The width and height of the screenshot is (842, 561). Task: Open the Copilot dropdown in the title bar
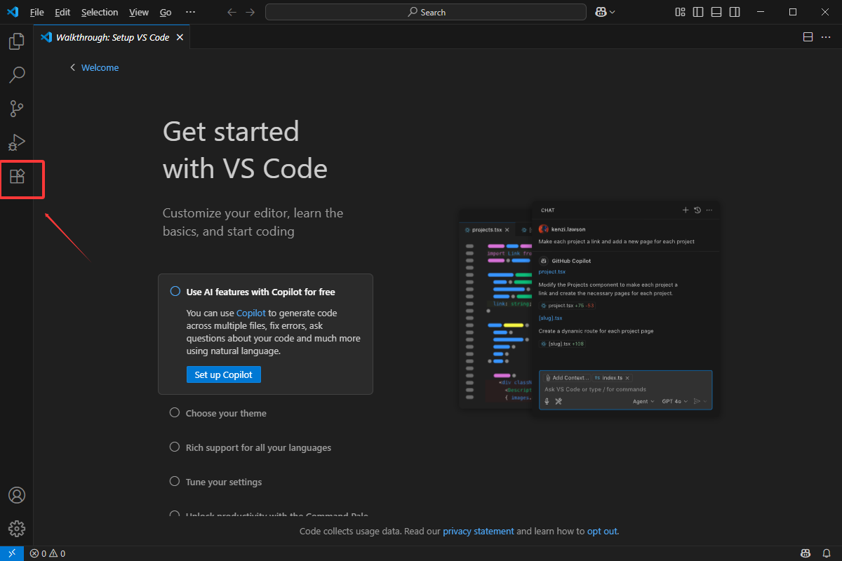tap(605, 12)
